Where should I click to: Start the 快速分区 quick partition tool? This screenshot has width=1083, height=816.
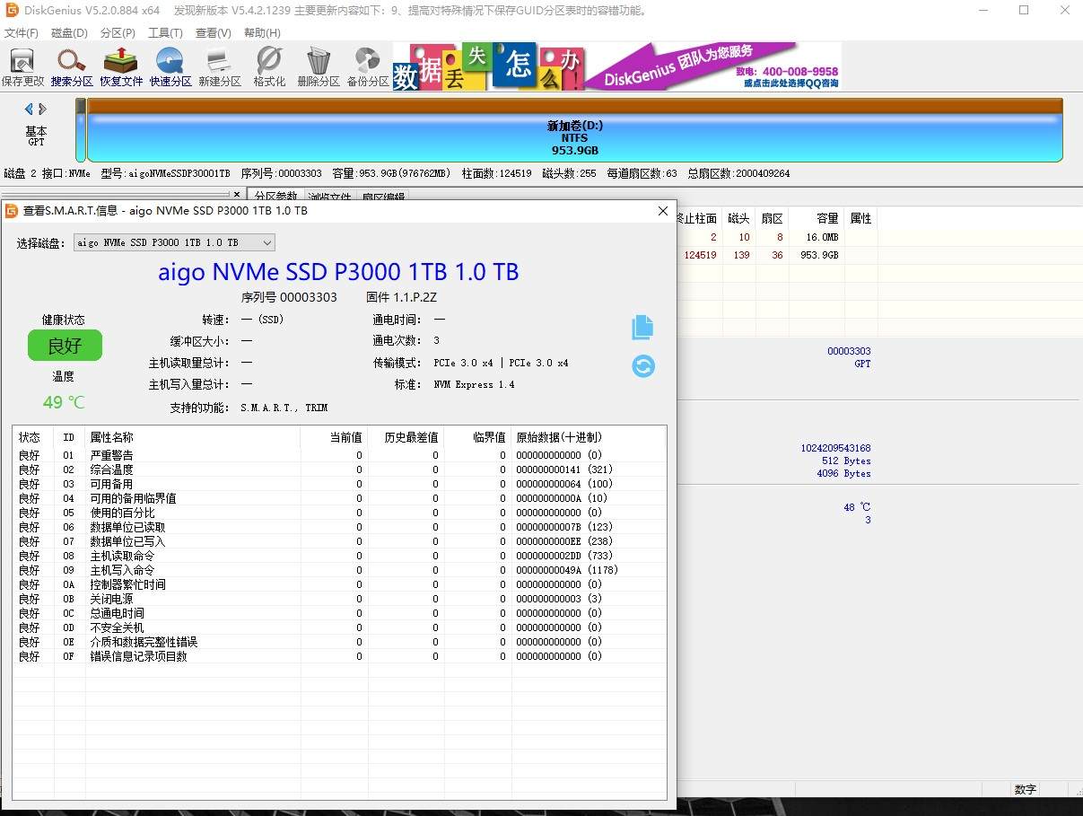(170, 67)
